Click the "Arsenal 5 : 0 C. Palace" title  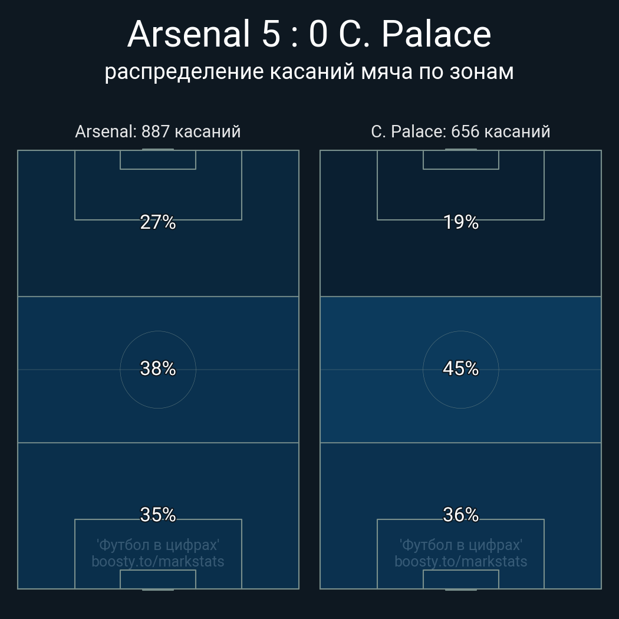[x=309, y=34]
